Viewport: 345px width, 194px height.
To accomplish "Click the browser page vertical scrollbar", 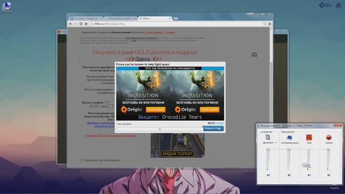I will (x=271, y=97).
